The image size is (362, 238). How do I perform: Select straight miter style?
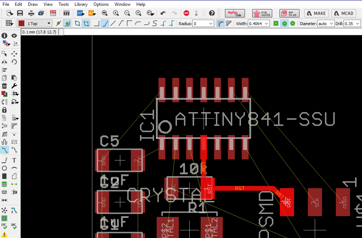pyautogui.click(x=229, y=23)
